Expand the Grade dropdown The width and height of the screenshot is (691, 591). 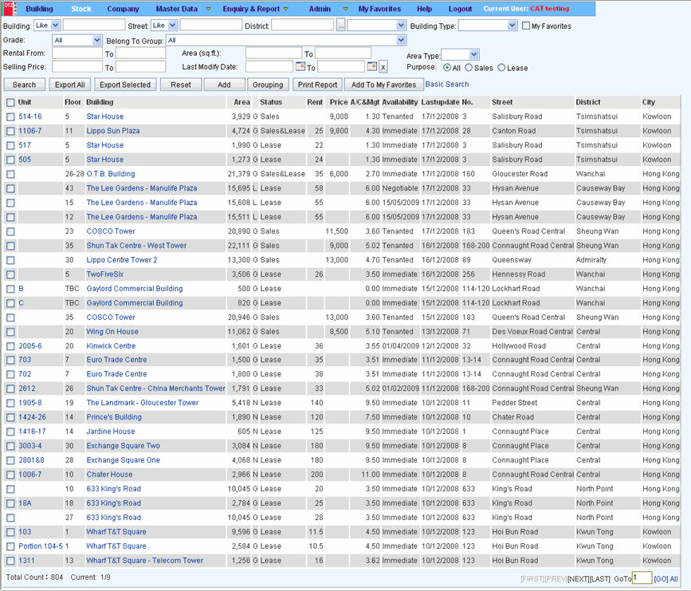[x=97, y=40]
